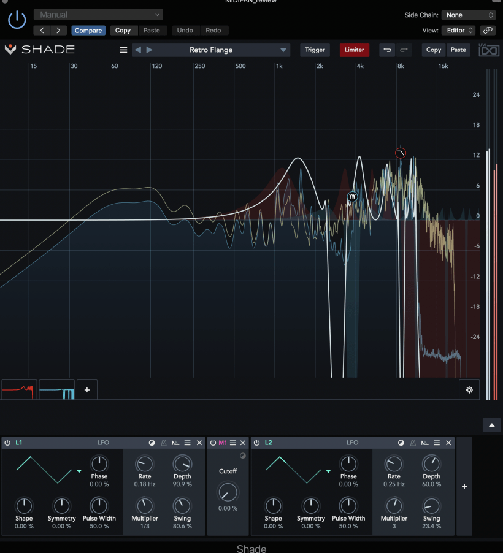Open the Side Chain dropdown showing None
This screenshot has width=503, height=553.
coord(469,14)
